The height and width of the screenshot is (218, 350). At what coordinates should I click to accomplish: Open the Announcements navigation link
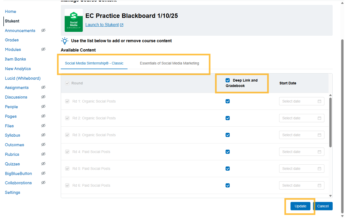click(x=20, y=31)
